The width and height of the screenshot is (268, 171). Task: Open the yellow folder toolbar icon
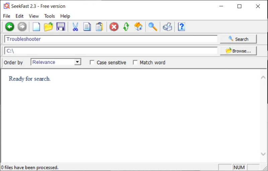pyautogui.click(x=48, y=27)
